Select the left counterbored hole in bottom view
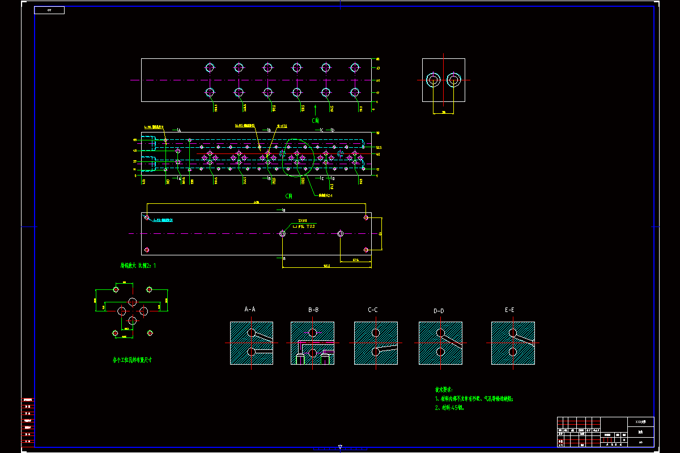 (283, 233)
